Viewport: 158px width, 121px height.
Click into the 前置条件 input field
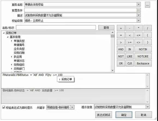(81, 10)
